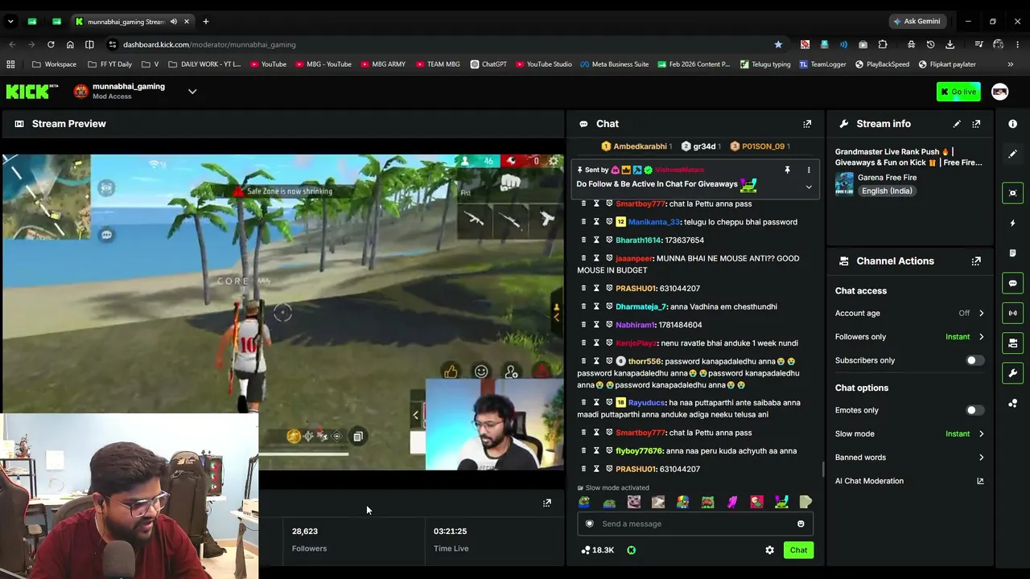Toggle the channel actions wrench icon in sidebar
Screen dimensions: 1030x579
1012,373
